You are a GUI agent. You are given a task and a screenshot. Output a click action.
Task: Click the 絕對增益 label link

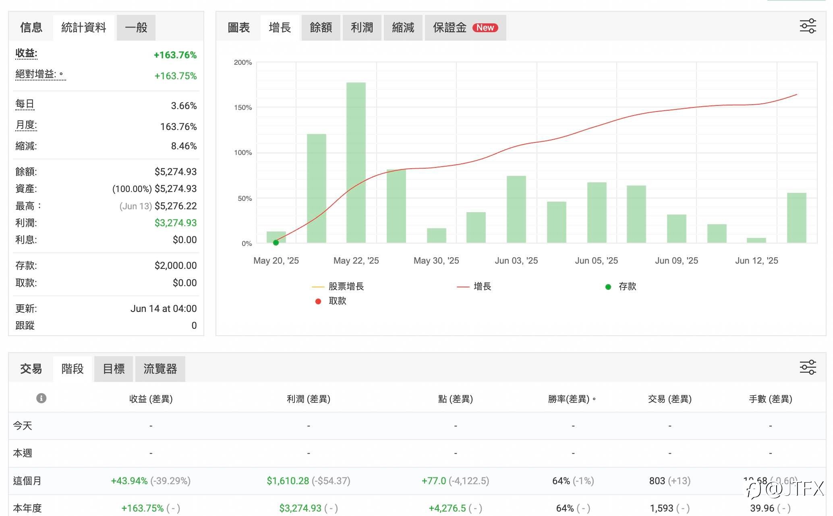point(35,74)
